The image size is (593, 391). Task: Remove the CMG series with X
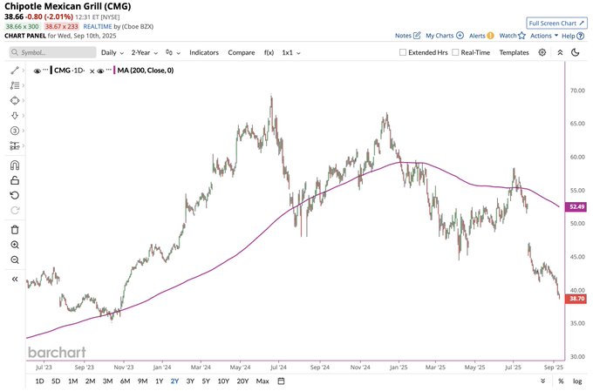[x=92, y=71]
